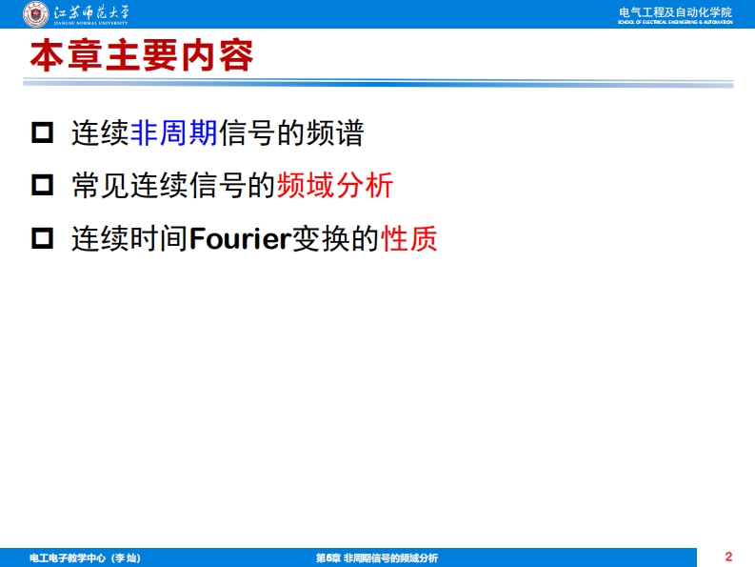Click the word 频谱 in the first bullet
The image size is (755, 567).
point(334,132)
